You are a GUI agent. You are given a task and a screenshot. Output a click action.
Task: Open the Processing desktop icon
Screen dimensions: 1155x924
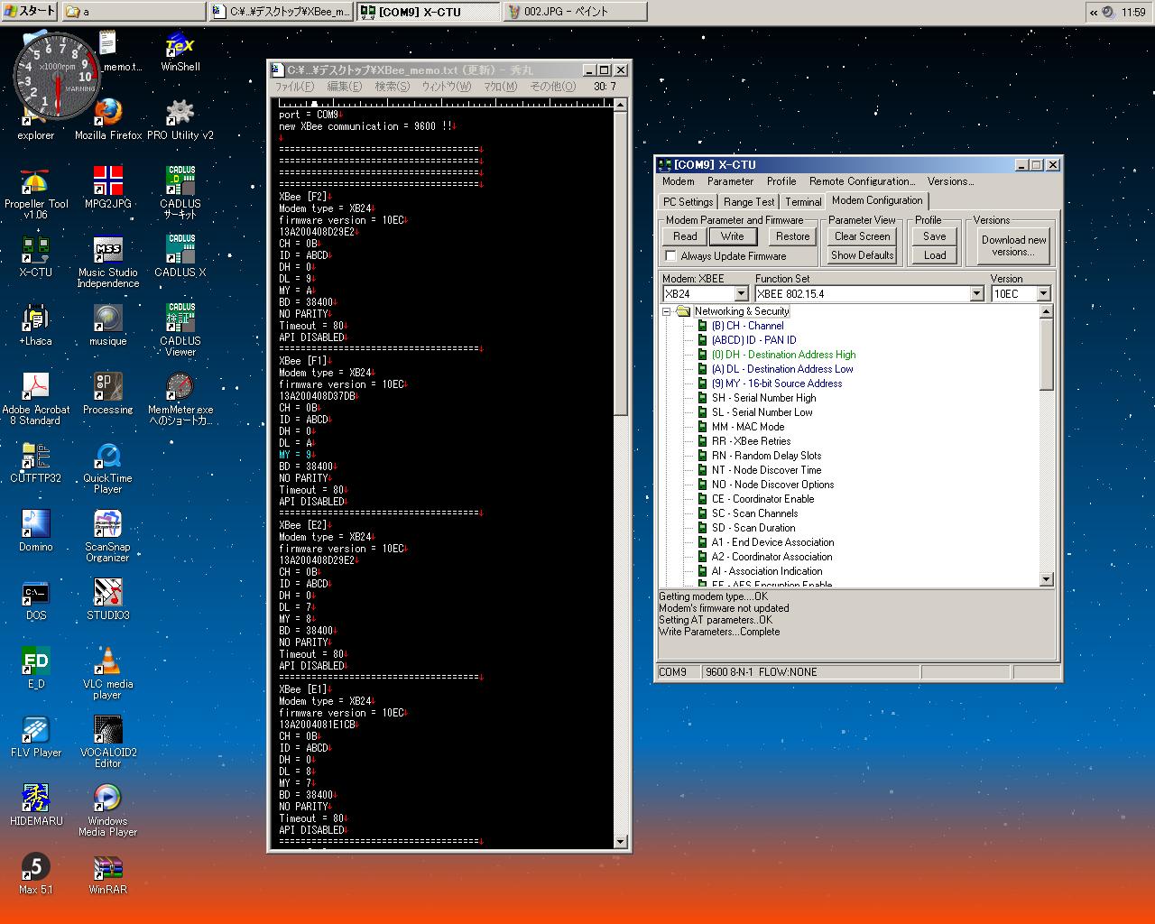point(107,387)
